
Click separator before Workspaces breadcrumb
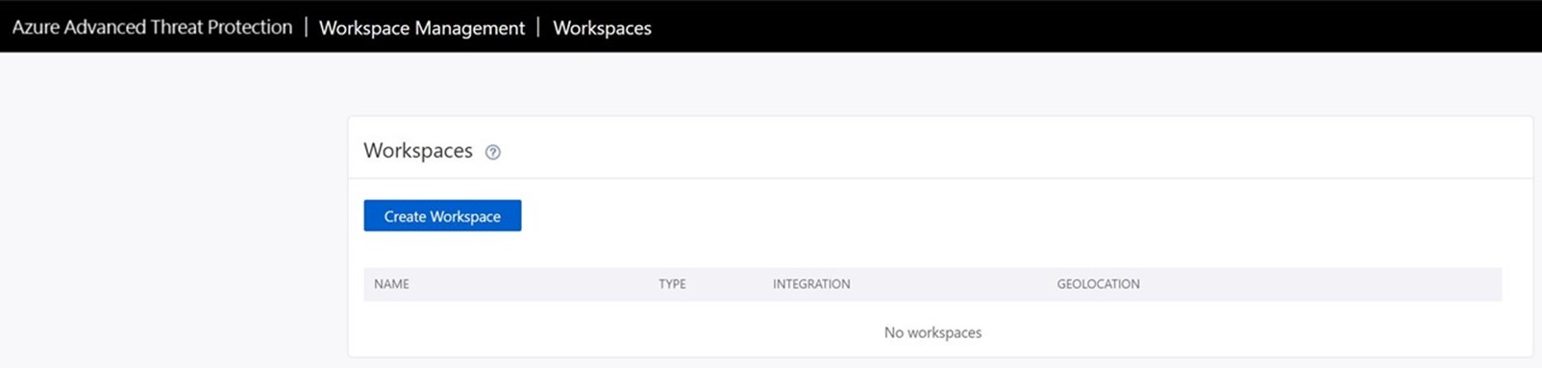[x=539, y=27]
